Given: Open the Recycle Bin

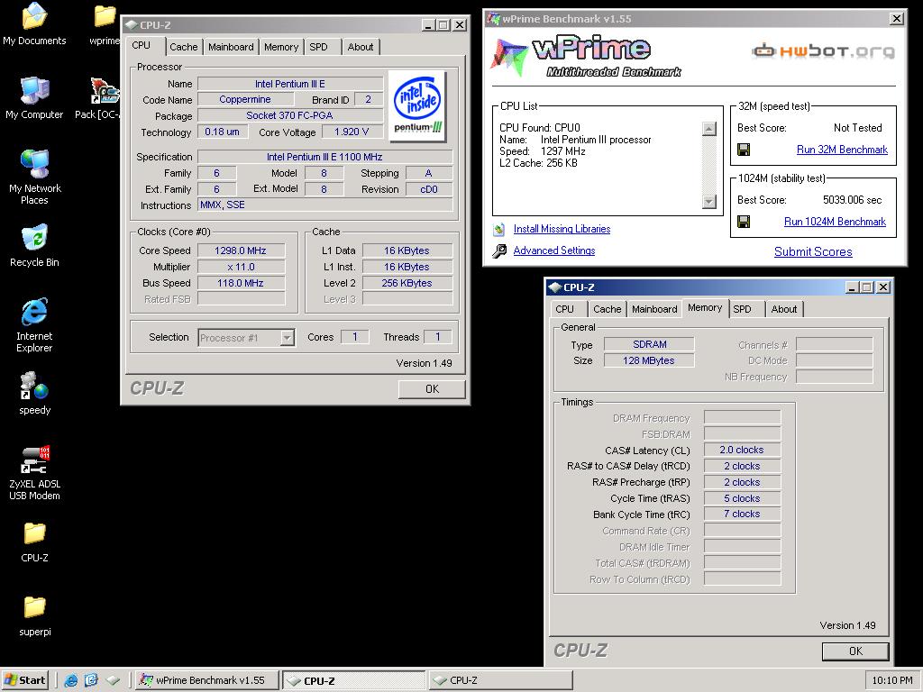Looking at the screenshot, I should 34,246.
